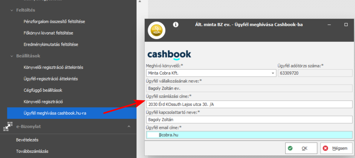Click the red X icon on Mégsem

(325, 148)
